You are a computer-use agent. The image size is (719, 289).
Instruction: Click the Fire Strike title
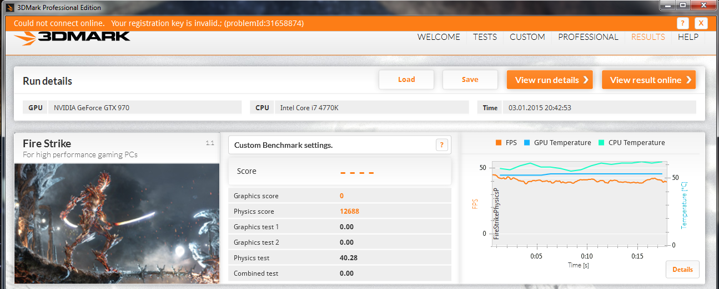tap(47, 143)
